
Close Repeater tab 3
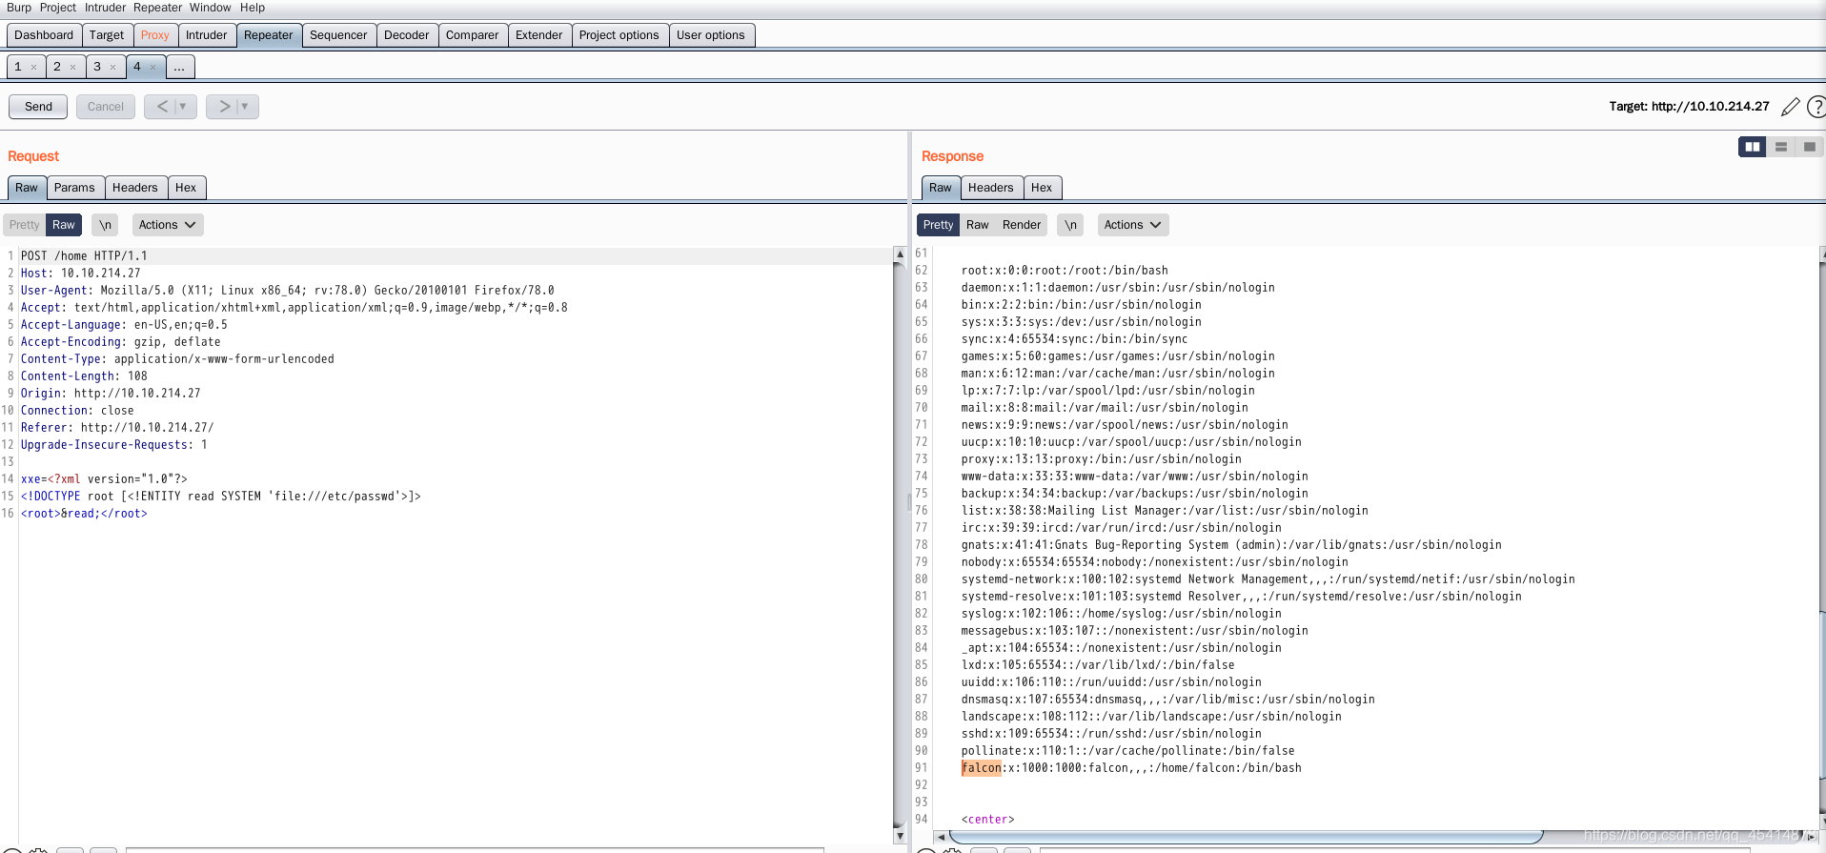click(x=113, y=68)
